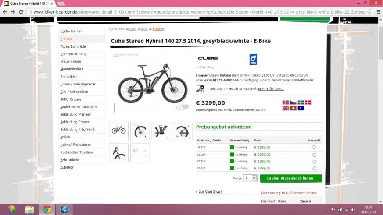Select the 18 Zoll size radio button
The image size is (383, 215).
coord(315,155)
